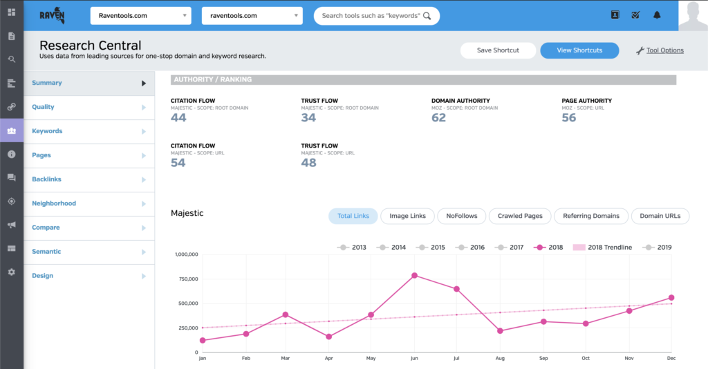The image size is (708, 369).
Task: Open the notifications bell icon
Action: click(657, 15)
